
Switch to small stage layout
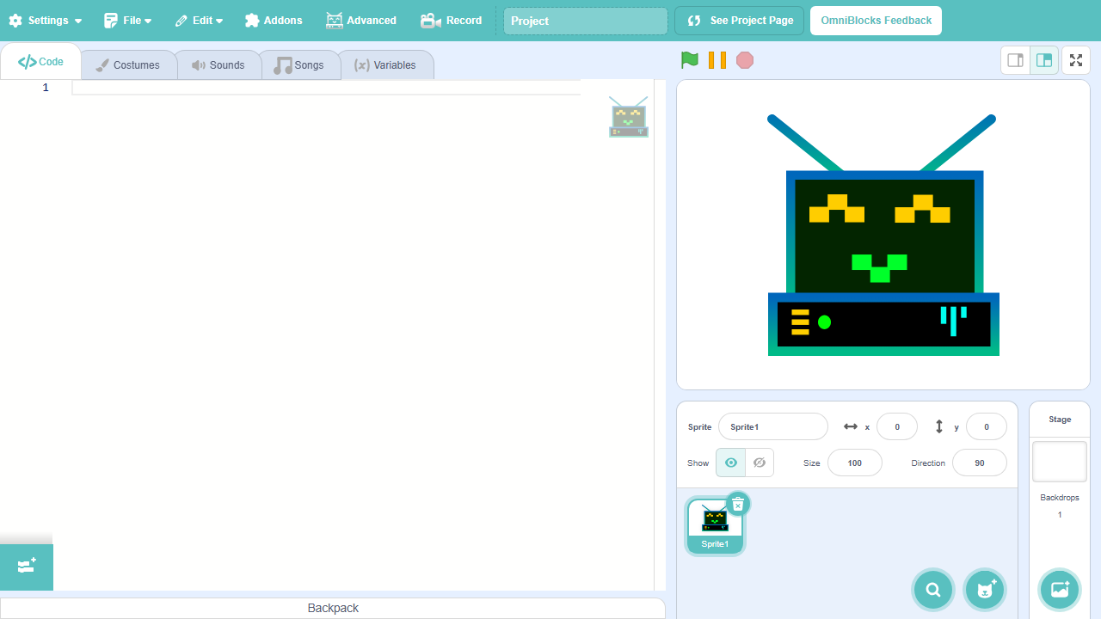[1016, 60]
